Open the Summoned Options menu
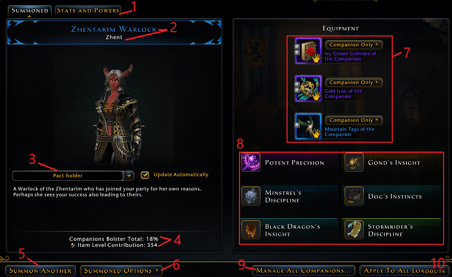Viewport: 452px width, 277px height. [121, 271]
